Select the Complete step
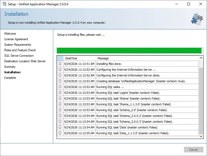Screen dimensions: 207x156 [x=10, y=78]
